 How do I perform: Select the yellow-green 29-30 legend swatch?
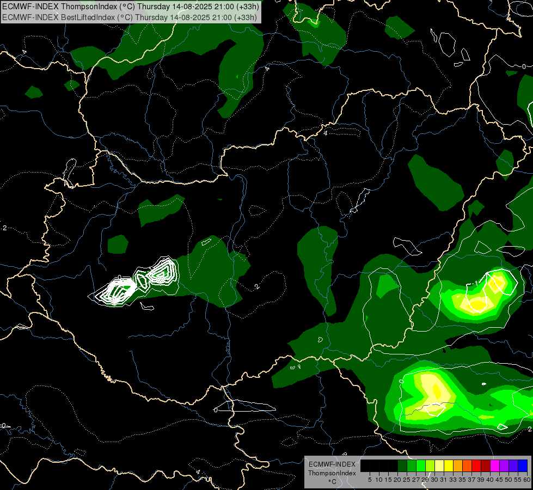coord(430,465)
